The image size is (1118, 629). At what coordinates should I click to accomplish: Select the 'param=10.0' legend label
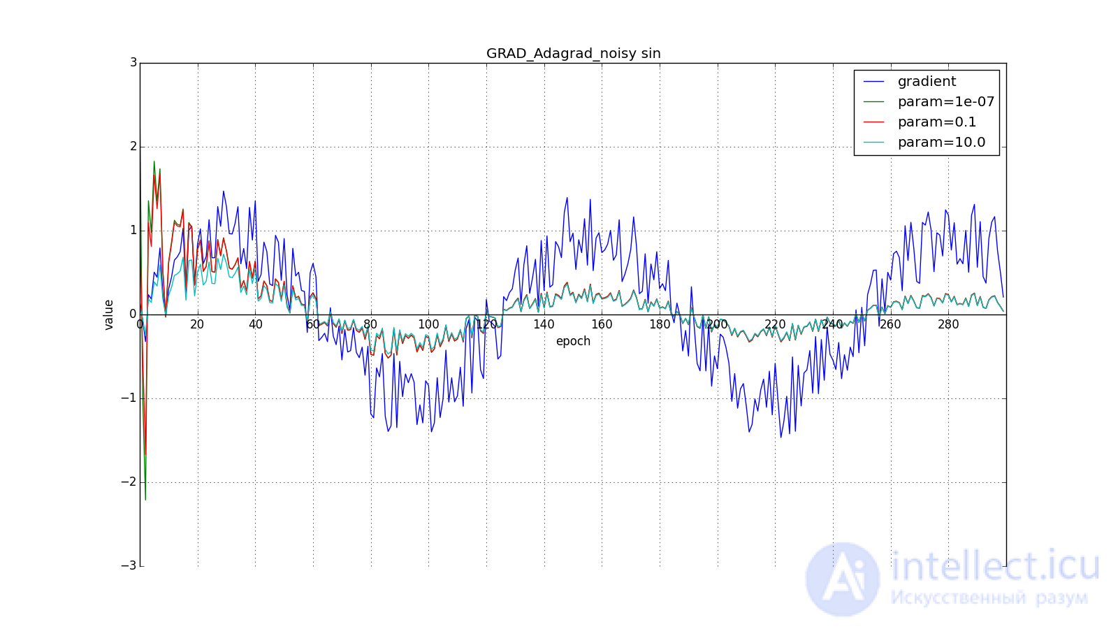[x=941, y=143]
